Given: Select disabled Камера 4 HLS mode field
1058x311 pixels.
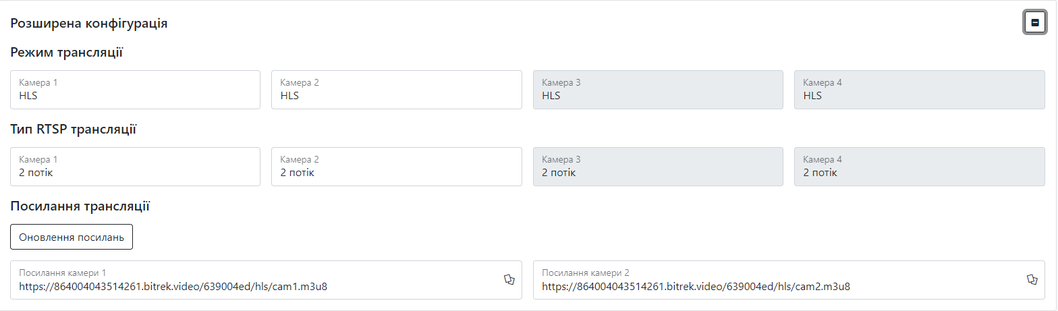Looking at the screenshot, I should (x=920, y=90).
